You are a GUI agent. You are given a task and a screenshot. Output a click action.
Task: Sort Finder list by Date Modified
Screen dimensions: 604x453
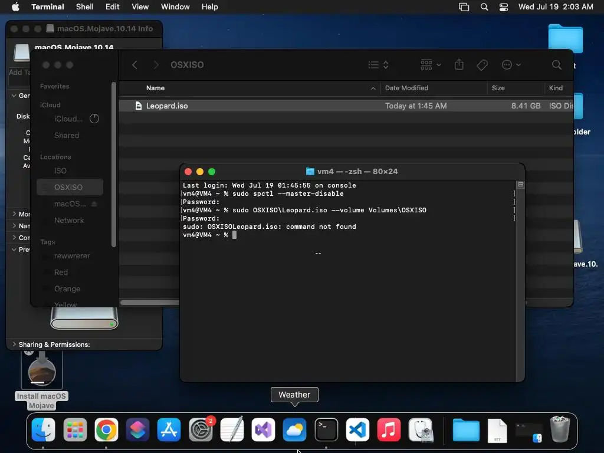(434, 88)
